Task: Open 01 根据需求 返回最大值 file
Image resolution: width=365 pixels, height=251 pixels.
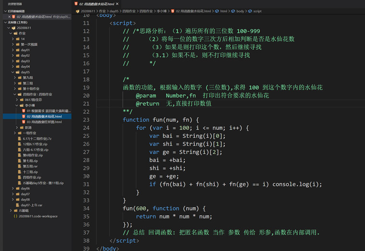Action: [x=49, y=111]
